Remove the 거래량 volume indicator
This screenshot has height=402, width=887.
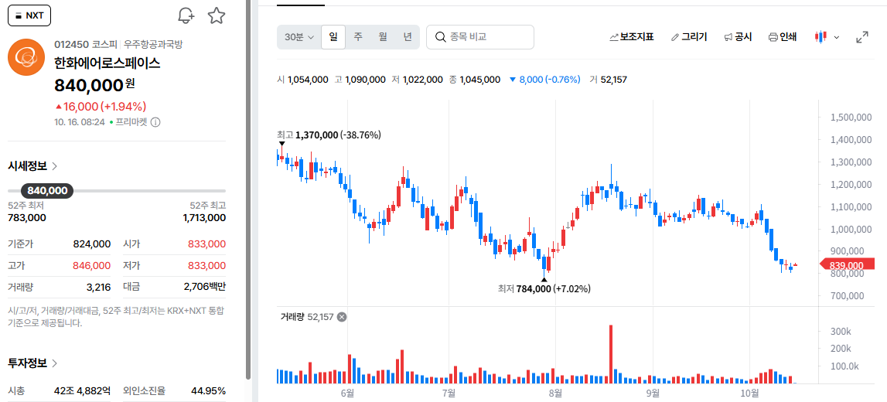click(342, 317)
